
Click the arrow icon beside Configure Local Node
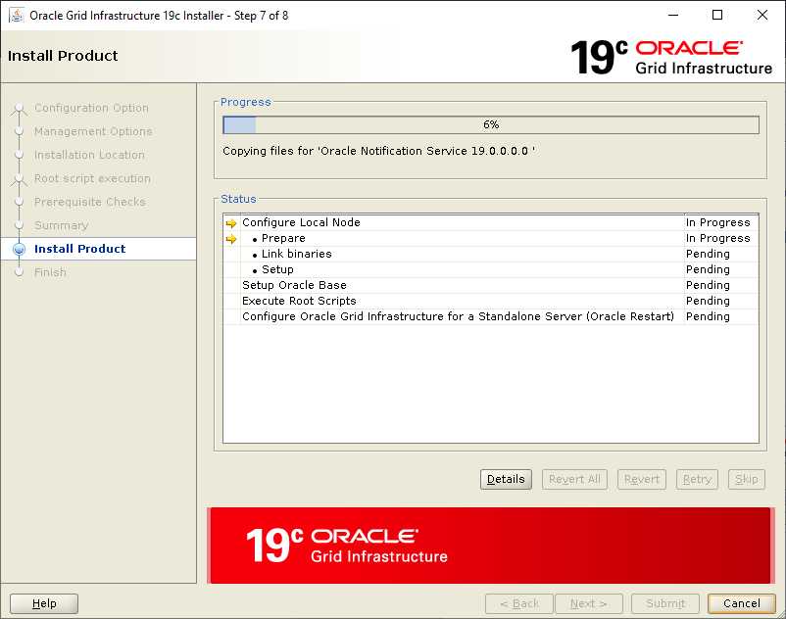231,223
